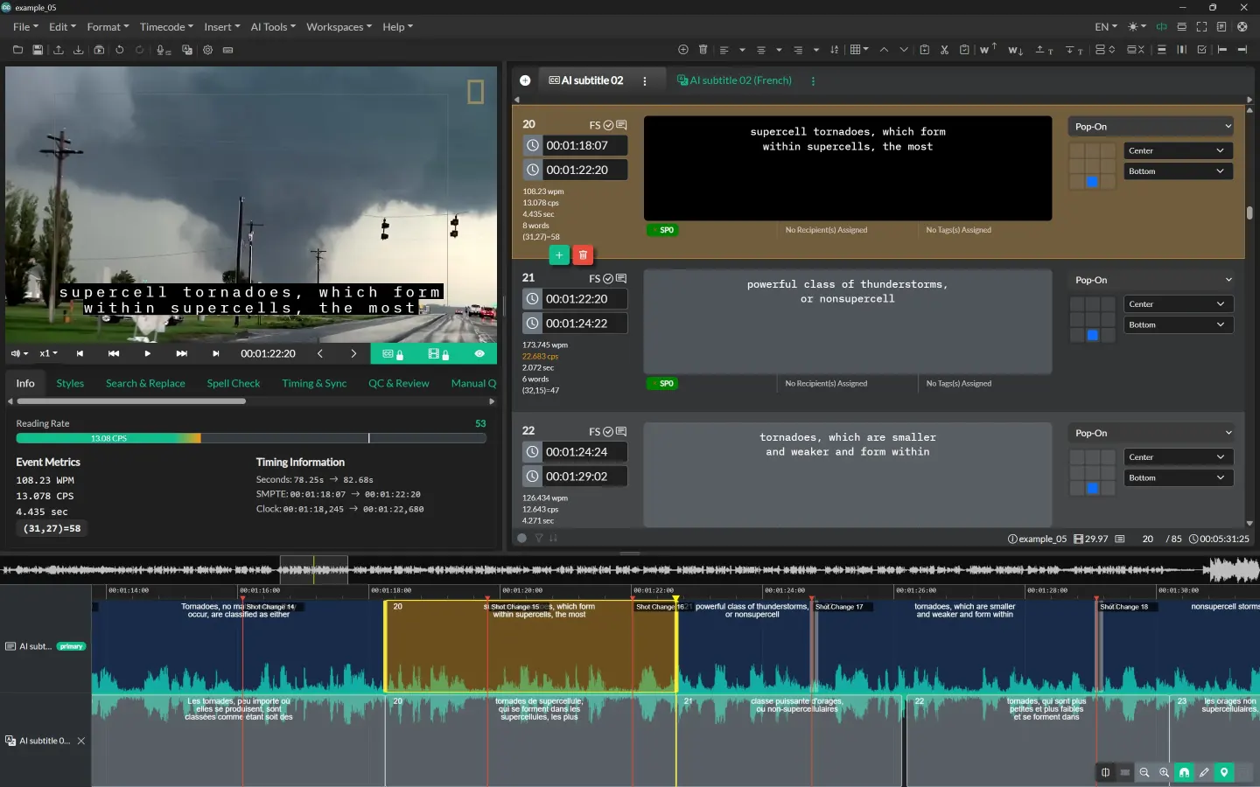
Task: Open Bottom position dropdown for event 21
Action: click(1177, 324)
